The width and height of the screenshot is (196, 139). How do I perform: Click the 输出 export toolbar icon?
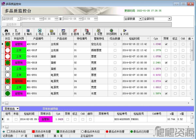coord(28,31)
